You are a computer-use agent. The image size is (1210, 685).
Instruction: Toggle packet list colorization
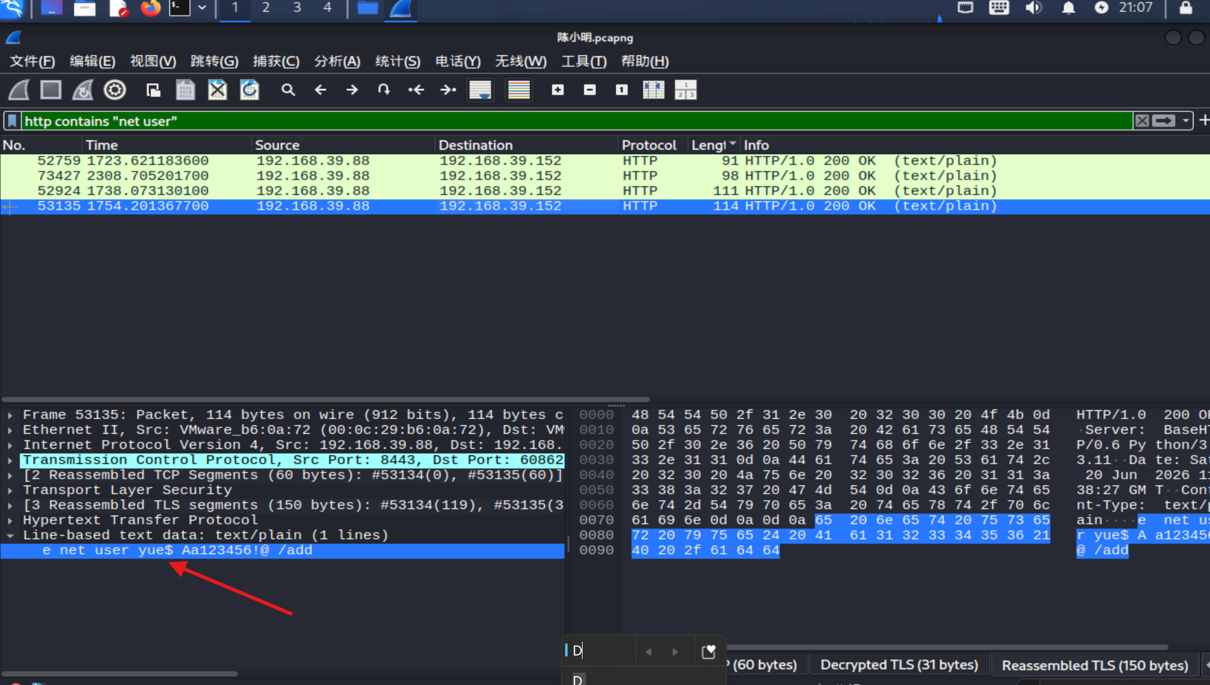(519, 90)
